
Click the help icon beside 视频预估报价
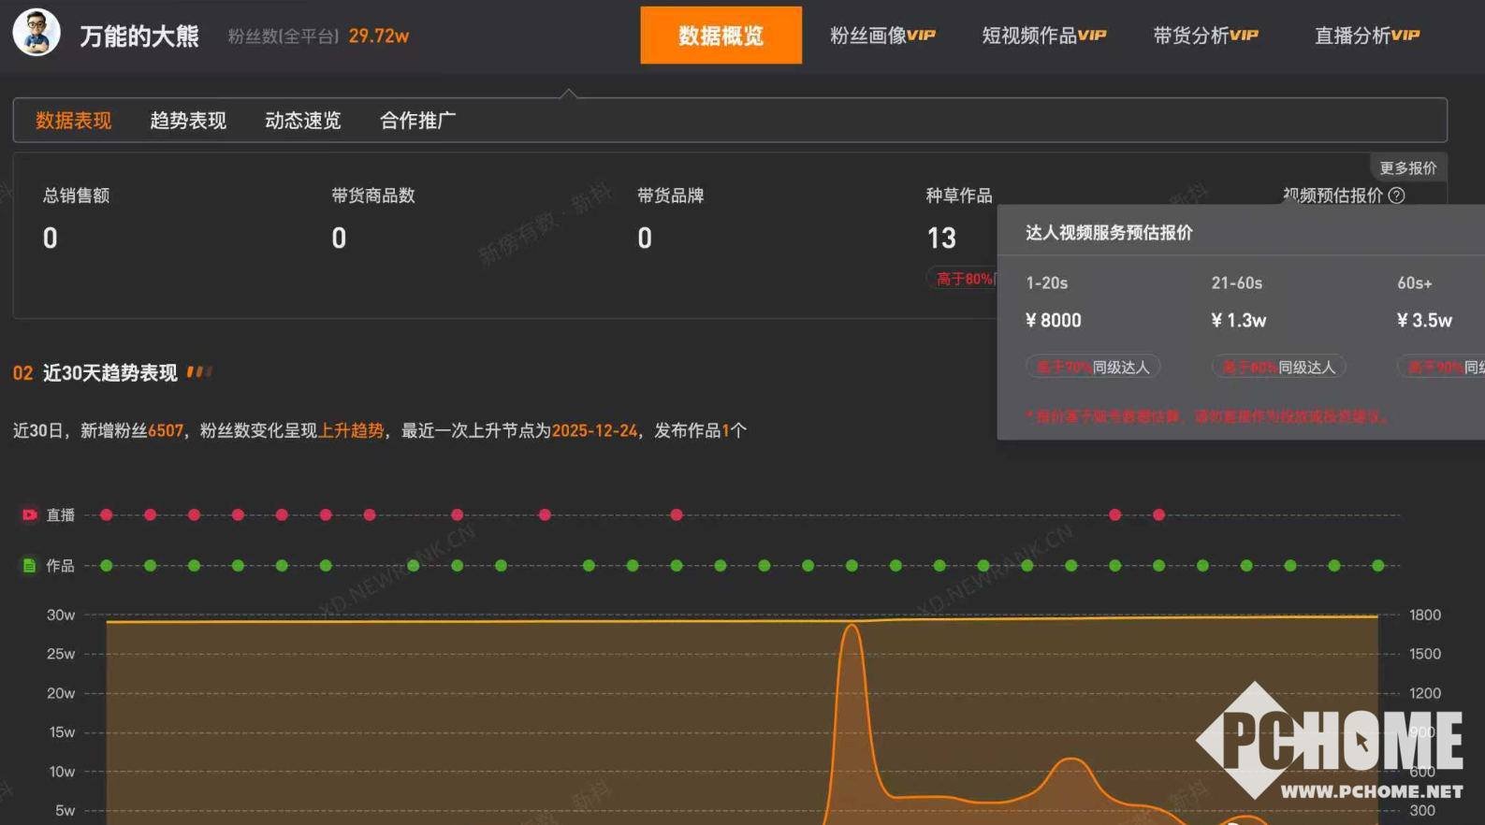(x=1396, y=195)
